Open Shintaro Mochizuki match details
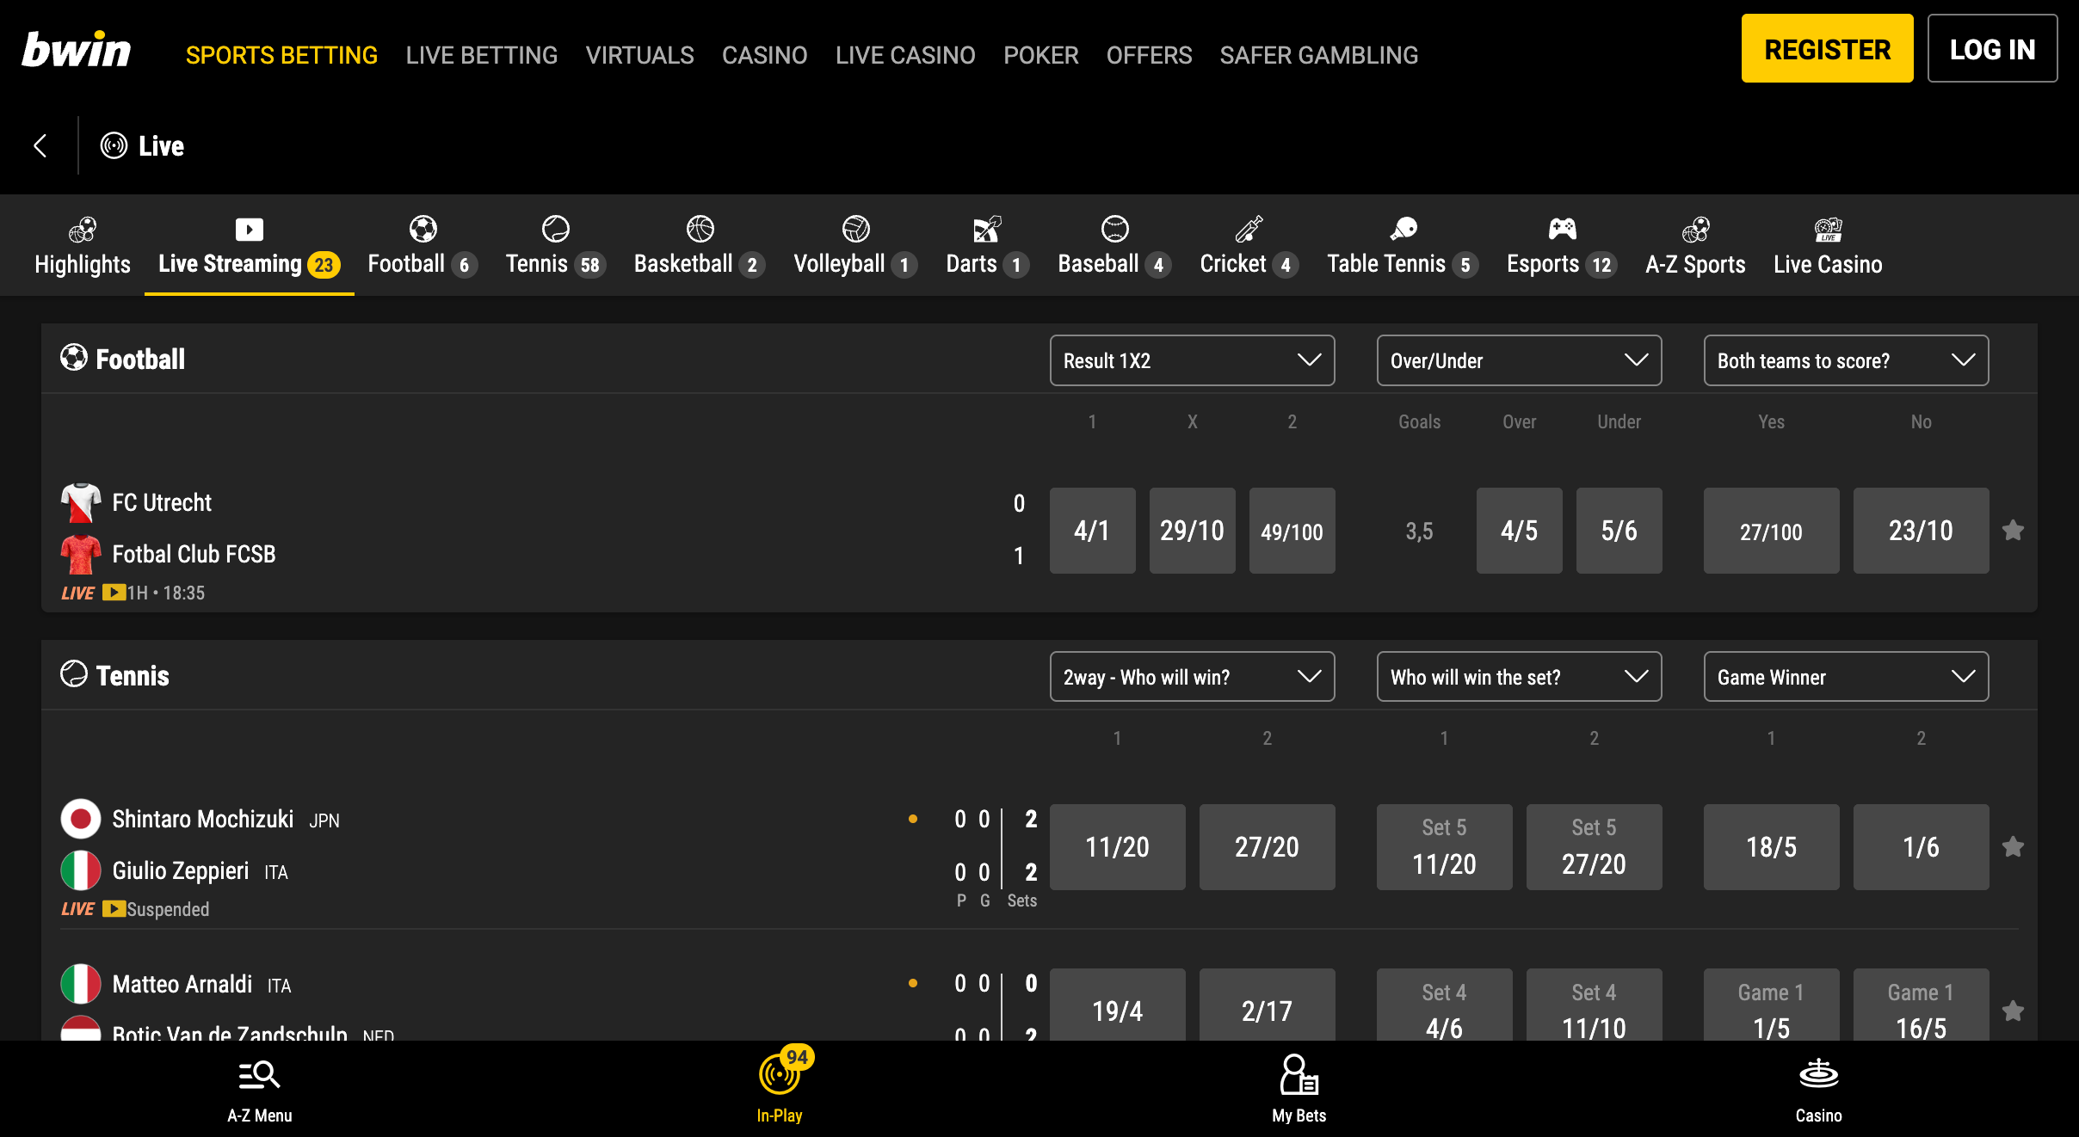 (202, 819)
